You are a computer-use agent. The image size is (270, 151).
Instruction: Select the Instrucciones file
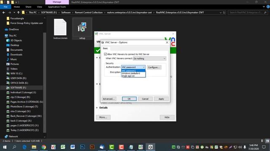[x=60, y=29]
